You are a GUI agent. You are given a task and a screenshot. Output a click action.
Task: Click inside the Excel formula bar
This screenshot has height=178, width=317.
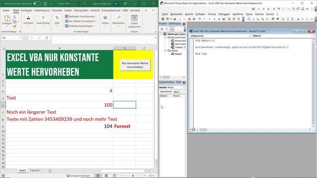coord(103,40)
